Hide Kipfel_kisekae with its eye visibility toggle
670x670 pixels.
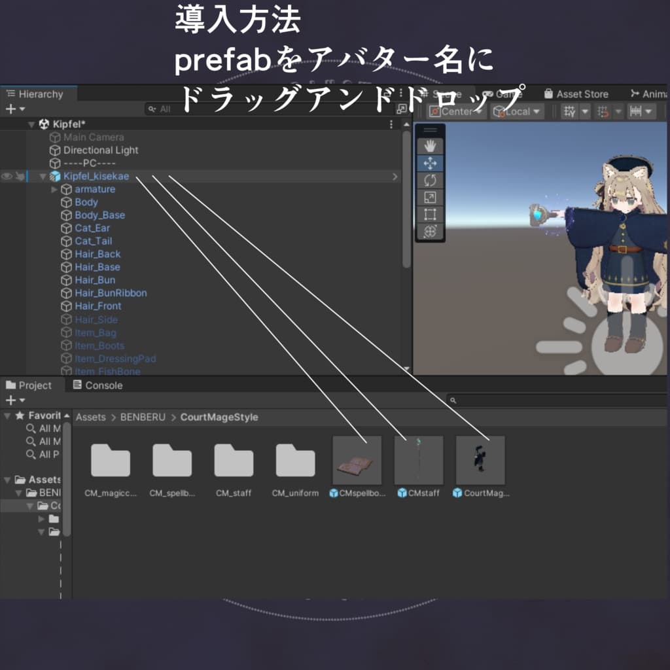(x=7, y=176)
